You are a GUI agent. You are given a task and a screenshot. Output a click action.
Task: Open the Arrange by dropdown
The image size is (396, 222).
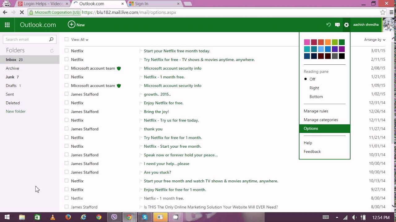[x=375, y=39]
